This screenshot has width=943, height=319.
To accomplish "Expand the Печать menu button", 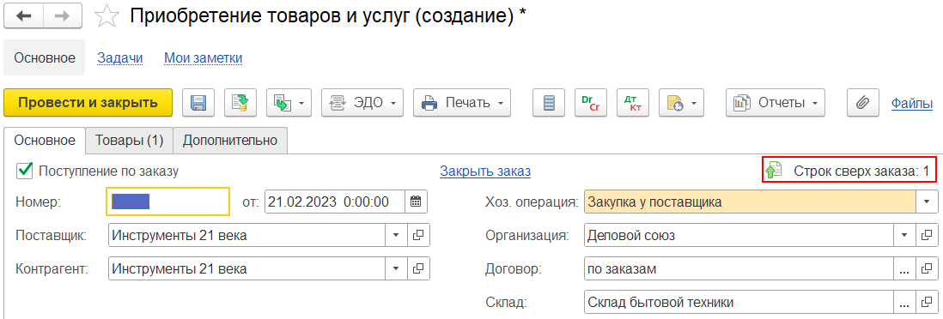I will tap(462, 103).
